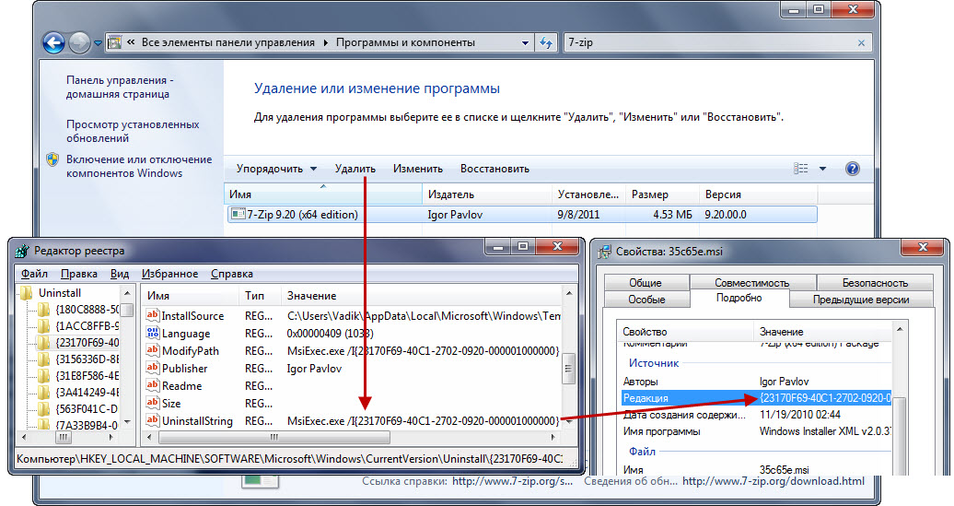Click registry values vertical scrollbar thumb

pyautogui.click(x=569, y=368)
